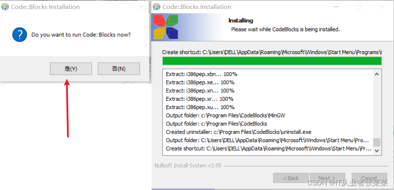Click the install log scrollbar thumb
Image resolution: width=394 pixels, height=190 pixels.
point(377,142)
